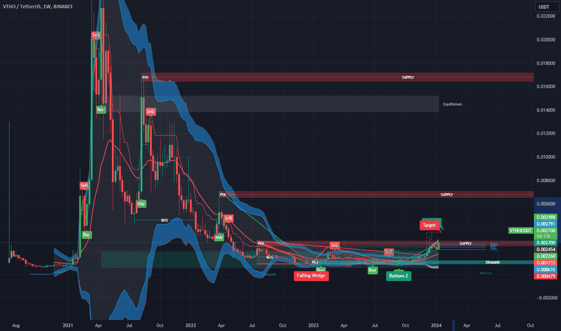561x331 pixels.
Task: Click the 2023 label on the time axis
Action: pos(314,325)
